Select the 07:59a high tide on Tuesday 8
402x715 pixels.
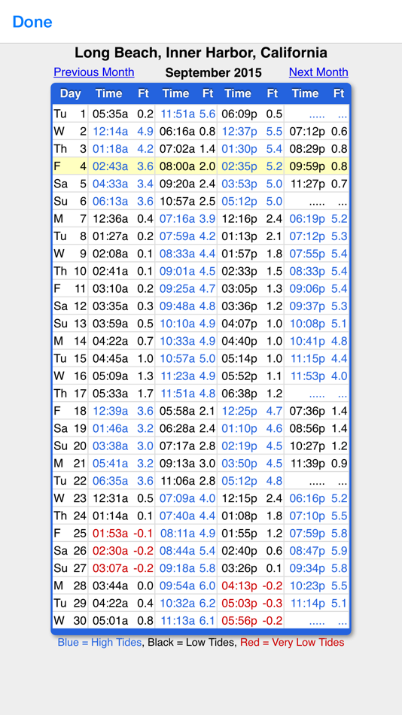[178, 236]
